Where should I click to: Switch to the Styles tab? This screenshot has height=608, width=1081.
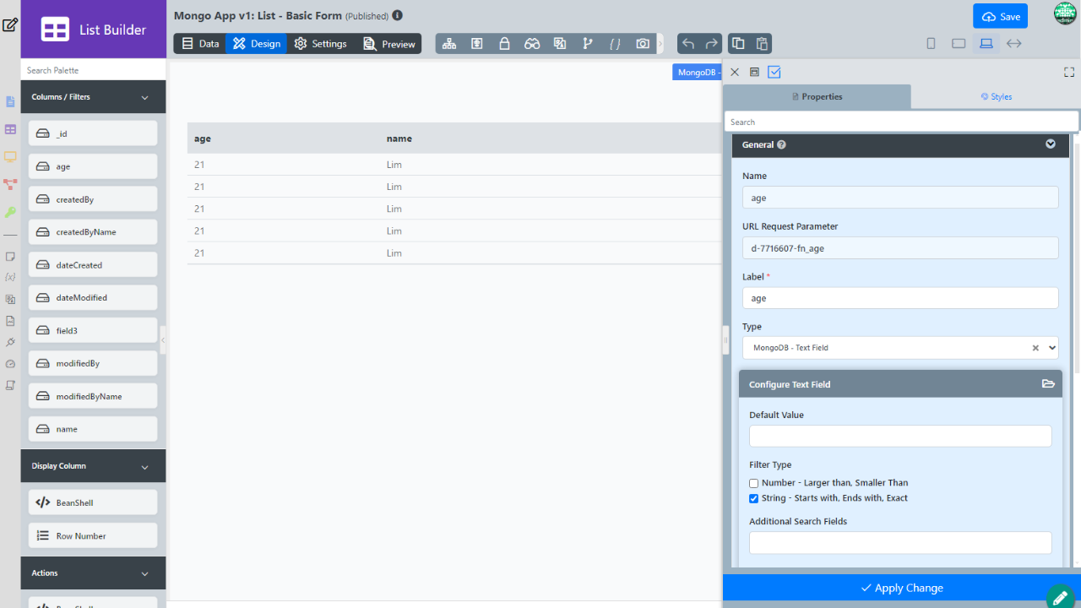[996, 97]
